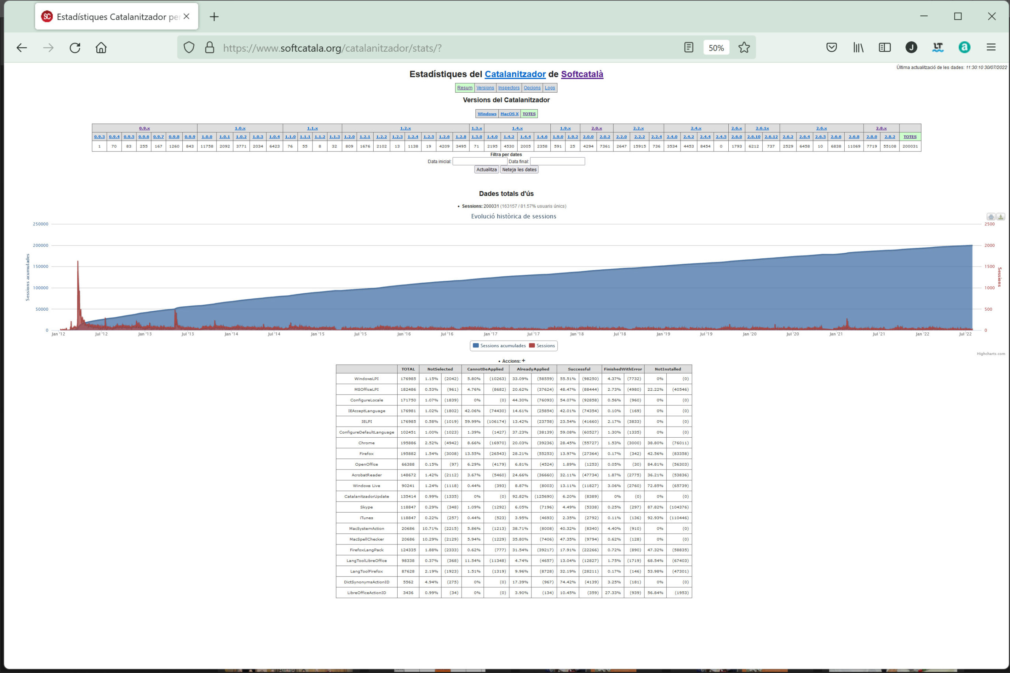This screenshot has height=673, width=1010.
Task: Open the Pocket save icon
Action: click(831, 48)
